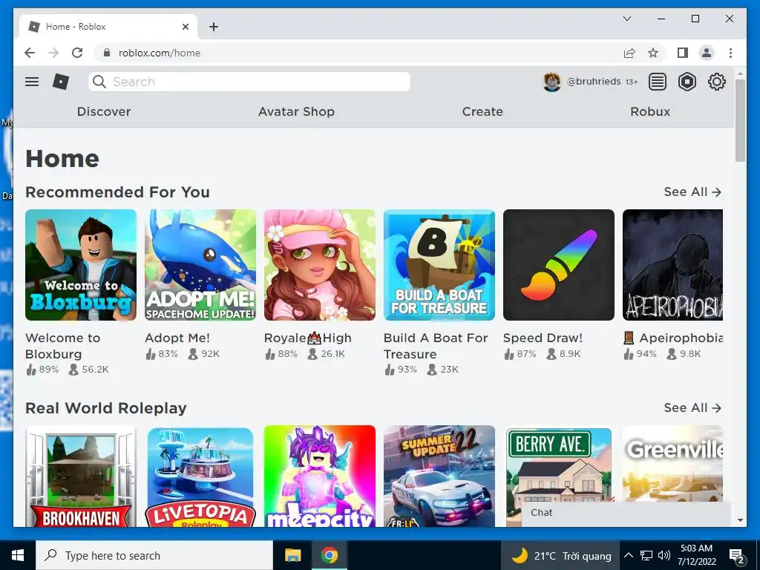Screen dimensions: 760x570
Task: Click the browser Back arrow
Action: (x=30, y=53)
